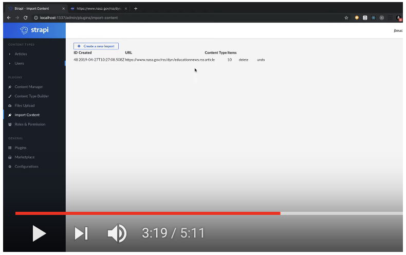Click the strapi logo in sidebar header

pos(34,30)
